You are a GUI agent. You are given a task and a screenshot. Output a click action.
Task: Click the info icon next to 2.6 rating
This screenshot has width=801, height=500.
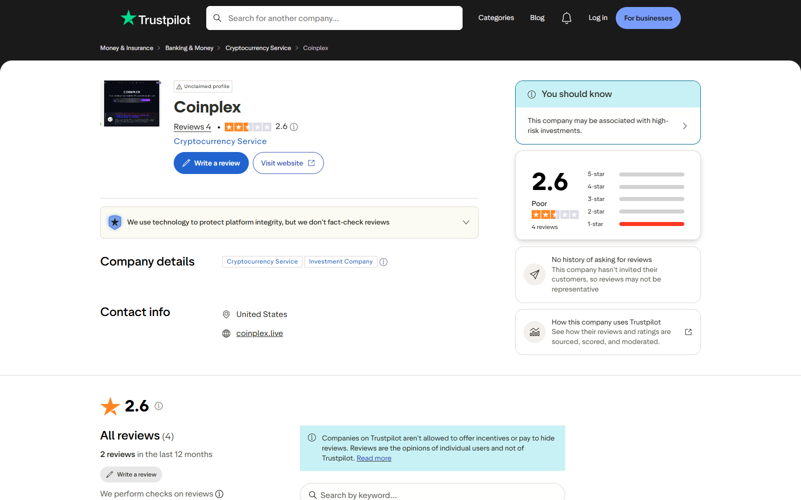click(x=294, y=127)
